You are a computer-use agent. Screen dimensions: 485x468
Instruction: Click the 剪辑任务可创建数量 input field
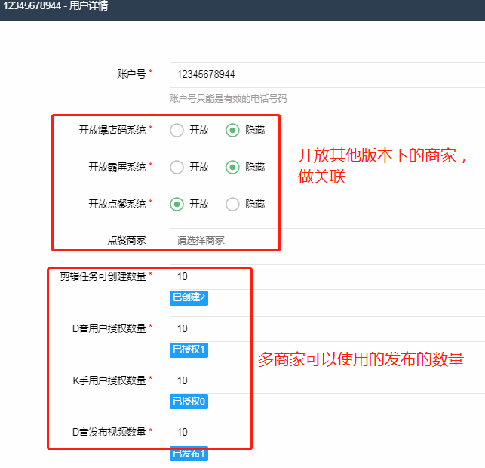tap(327, 277)
